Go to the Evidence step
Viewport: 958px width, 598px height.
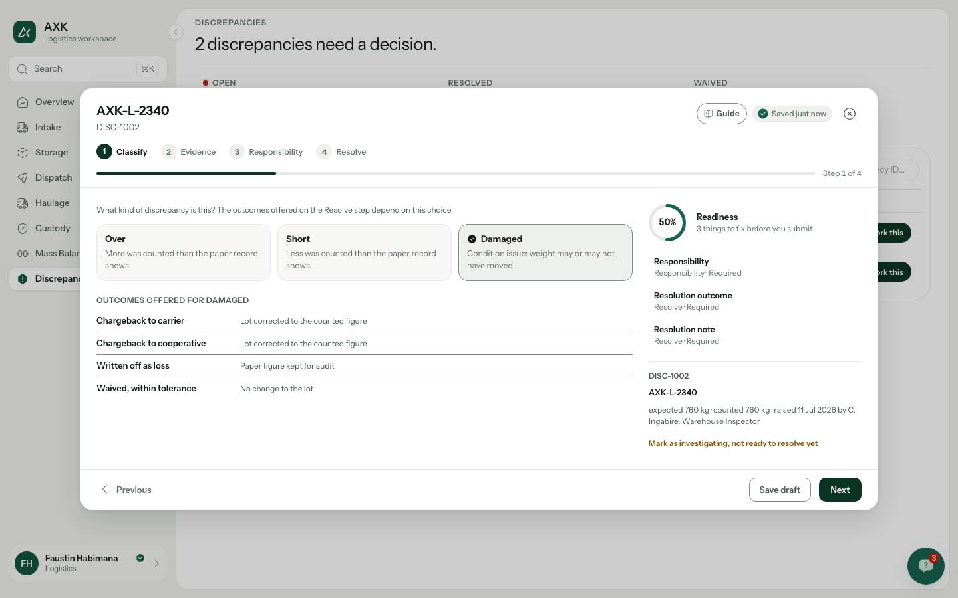pyautogui.click(x=189, y=152)
